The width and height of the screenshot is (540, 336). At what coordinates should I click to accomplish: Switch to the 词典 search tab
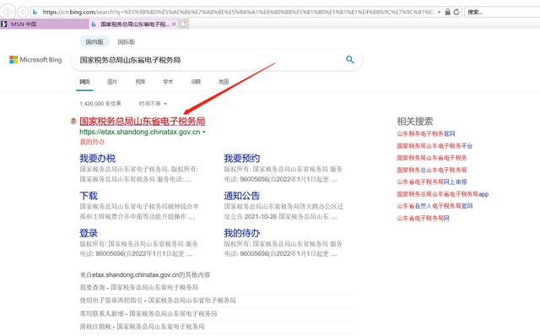[x=196, y=82]
